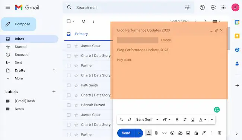Click the Compose button
242x140 pixels.
click(x=19, y=24)
